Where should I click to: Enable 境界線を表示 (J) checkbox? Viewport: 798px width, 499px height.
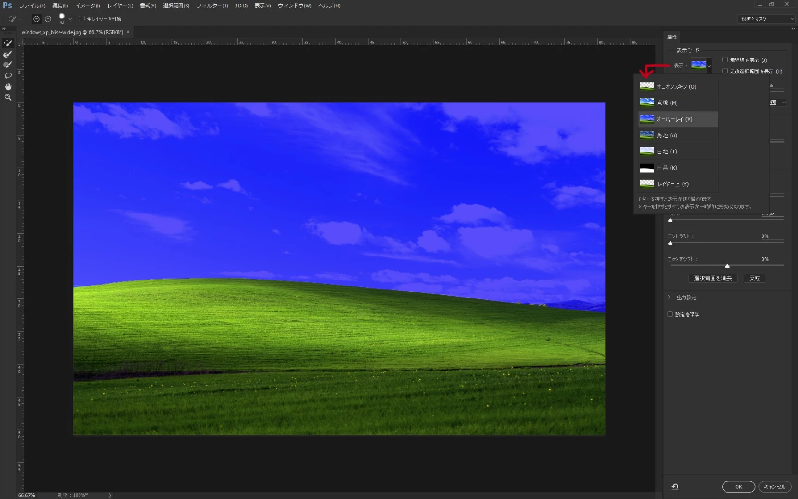click(x=725, y=60)
